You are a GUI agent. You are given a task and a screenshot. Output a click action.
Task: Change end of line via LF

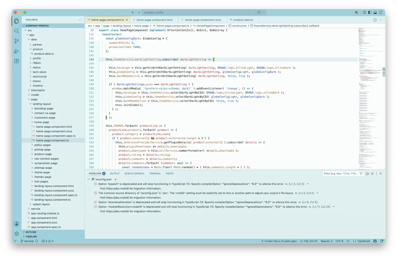click(x=348, y=241)
